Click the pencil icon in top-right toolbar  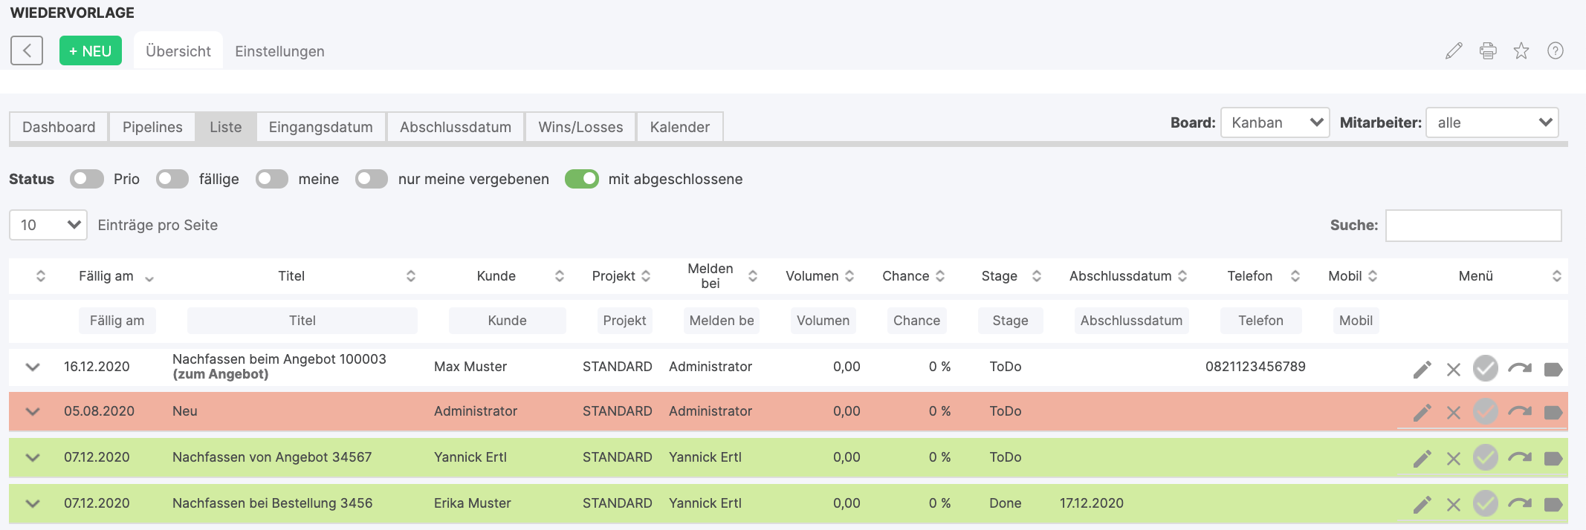tap(1454, 51)
